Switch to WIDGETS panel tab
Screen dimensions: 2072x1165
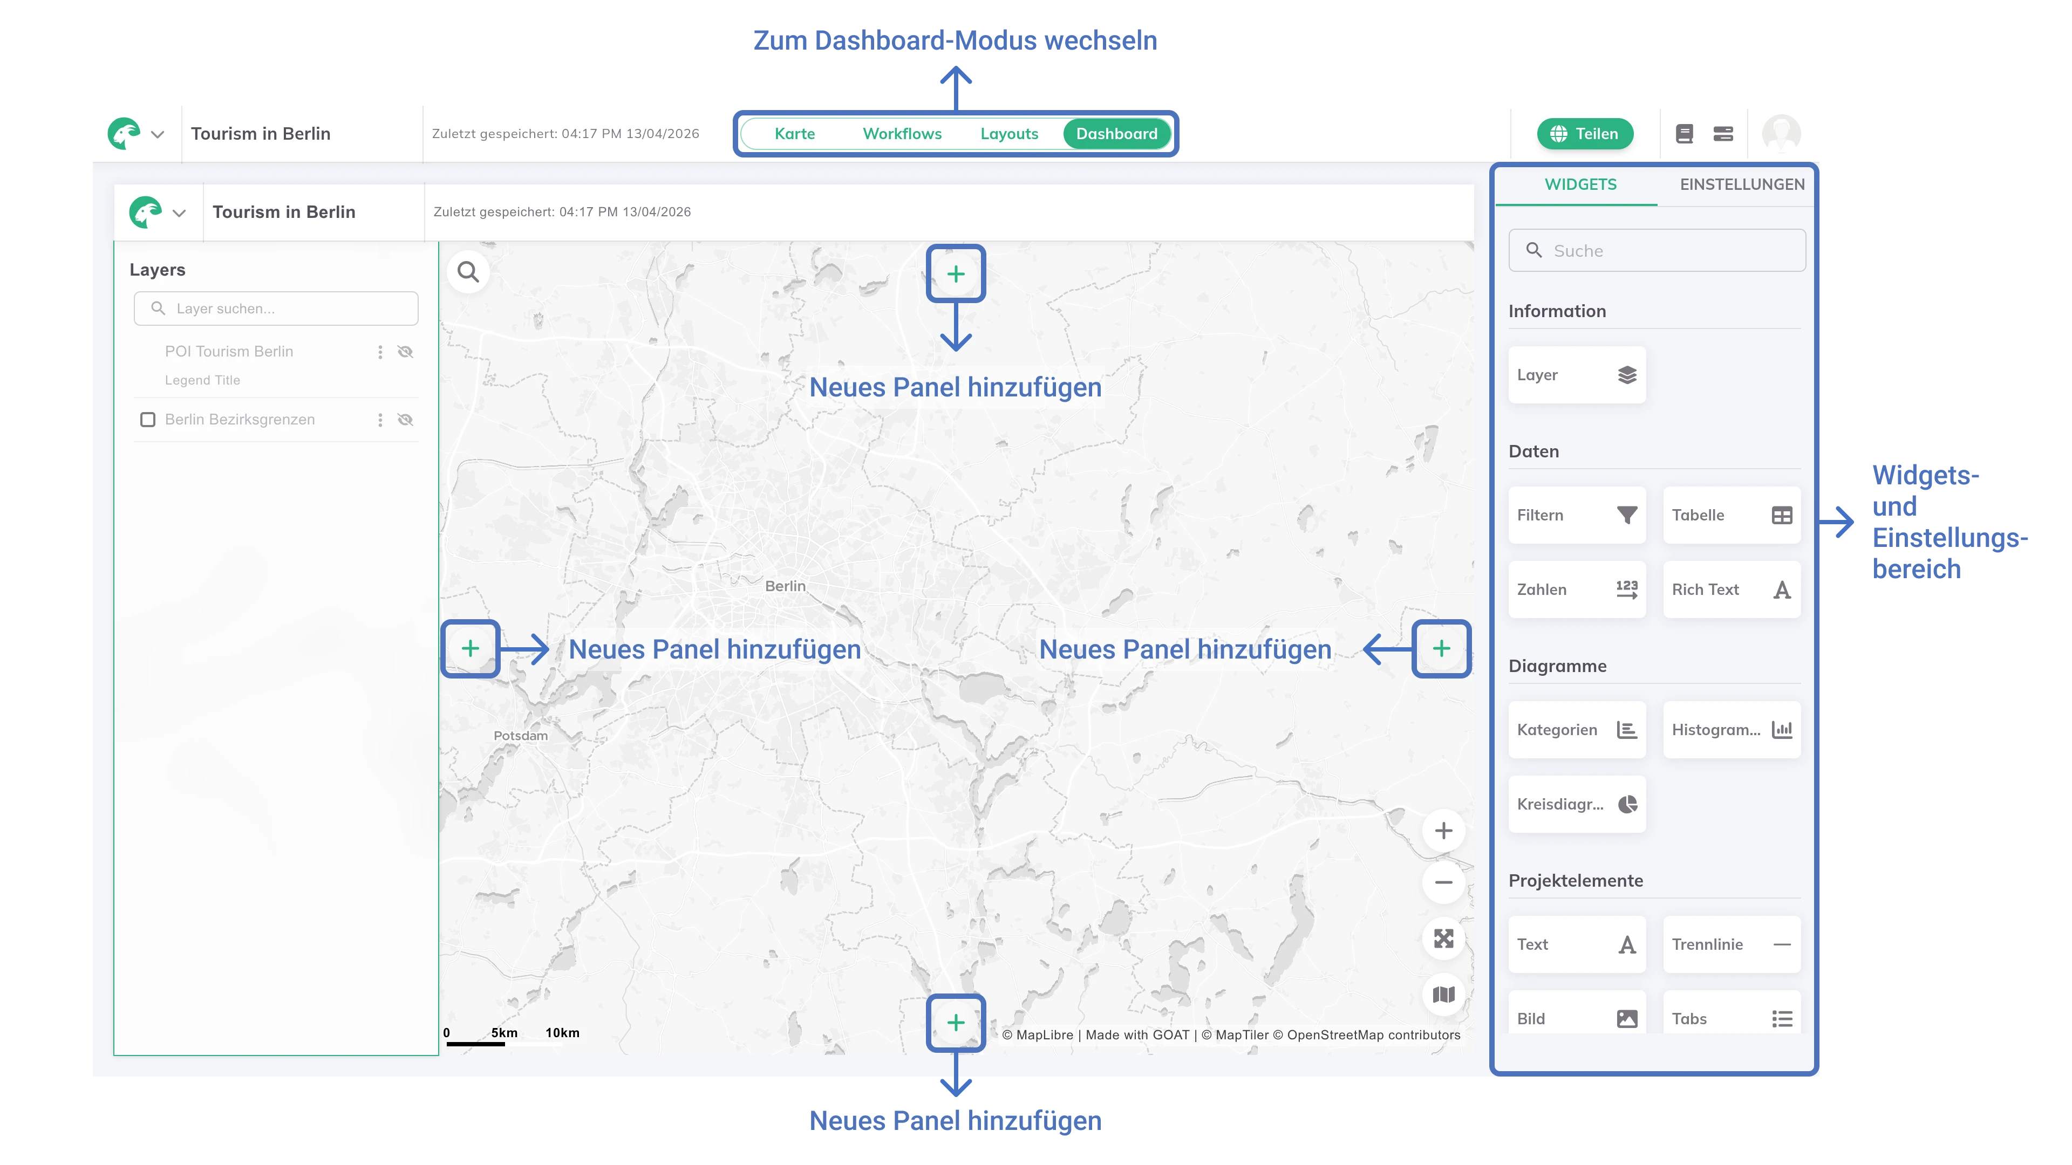[1580, 184]
